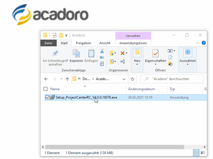213x159 pixels.
Task: Click the Einfügen clipboard icon
Action: pyautogui.click(x=91, y=53)
